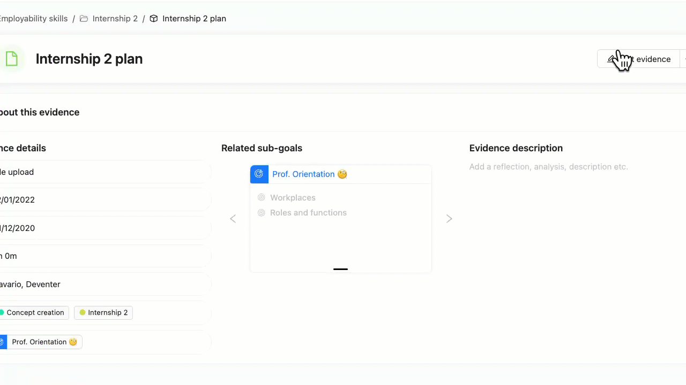Open the Internship 2 folder breadcrumb
The width and height of the screenshot is (686, 385).
pyautogui.click(x=115, y=19)
